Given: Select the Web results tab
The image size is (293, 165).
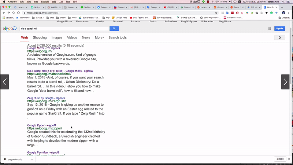Looking at the screenshot, I should tap(25, 38).
